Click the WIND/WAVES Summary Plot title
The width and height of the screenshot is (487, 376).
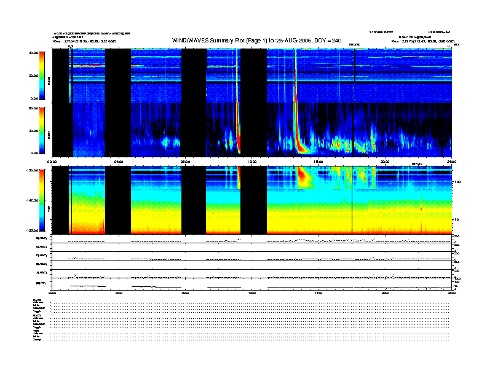(x=256, y=41)
